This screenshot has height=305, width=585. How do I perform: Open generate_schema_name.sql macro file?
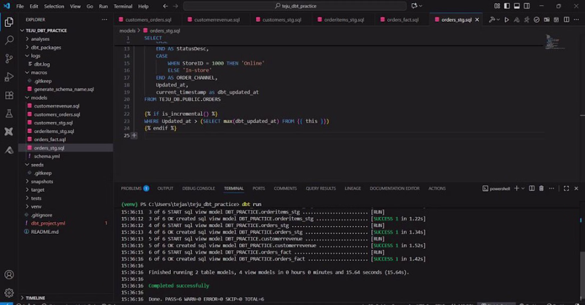click(64, 89)
